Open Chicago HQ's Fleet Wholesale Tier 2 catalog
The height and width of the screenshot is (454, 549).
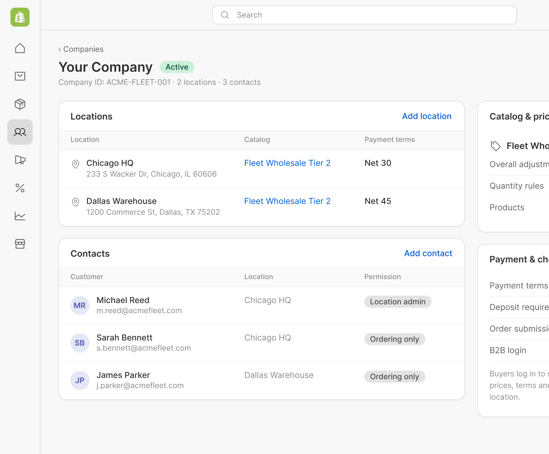point(287,163)
